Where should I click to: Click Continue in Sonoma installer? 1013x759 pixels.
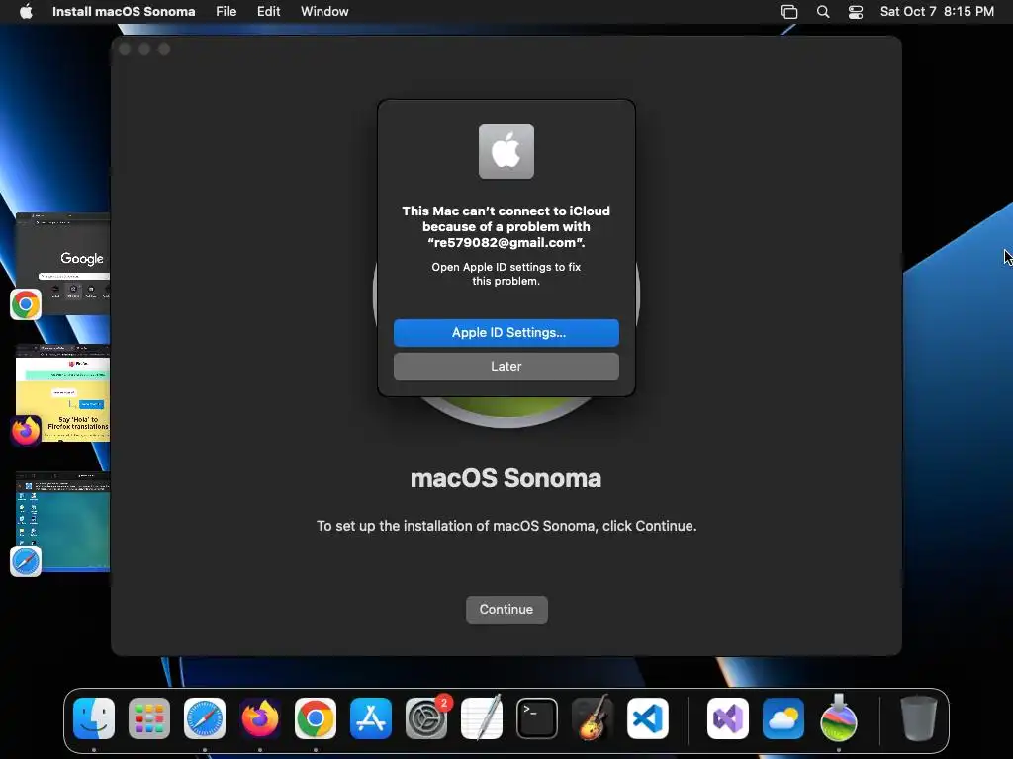tap(506, 609)
